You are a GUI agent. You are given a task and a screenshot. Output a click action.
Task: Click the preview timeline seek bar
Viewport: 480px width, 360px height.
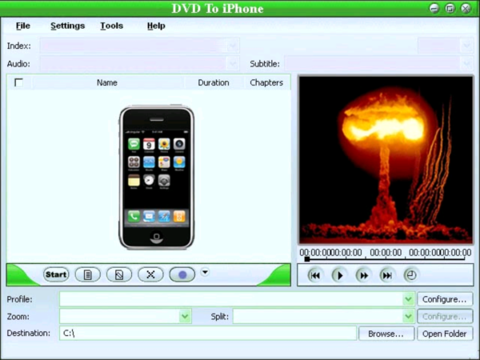pos(384,258)
